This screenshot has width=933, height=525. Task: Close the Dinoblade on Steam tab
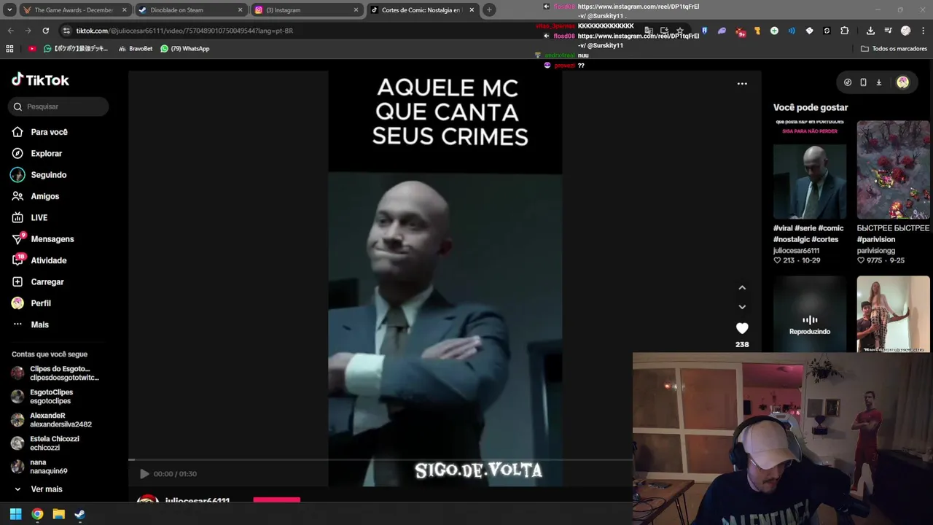pos(240,10)
